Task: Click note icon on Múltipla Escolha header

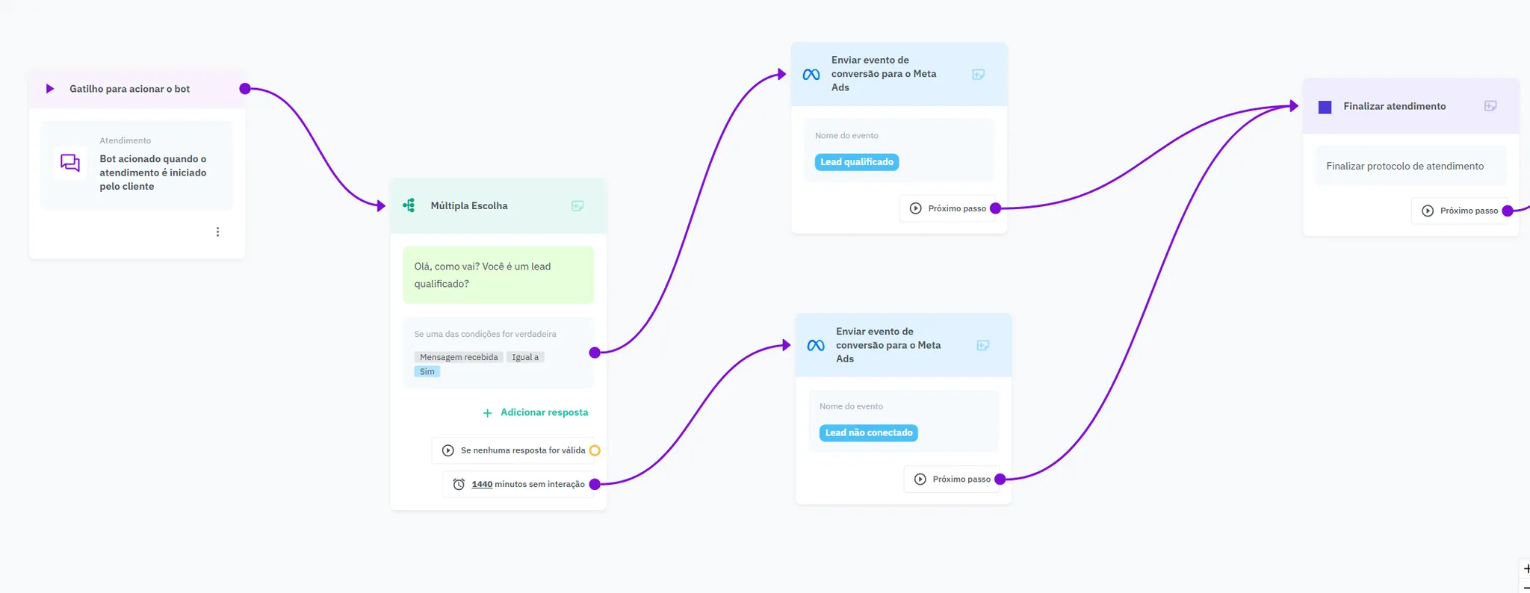Action: coord(577,206)
